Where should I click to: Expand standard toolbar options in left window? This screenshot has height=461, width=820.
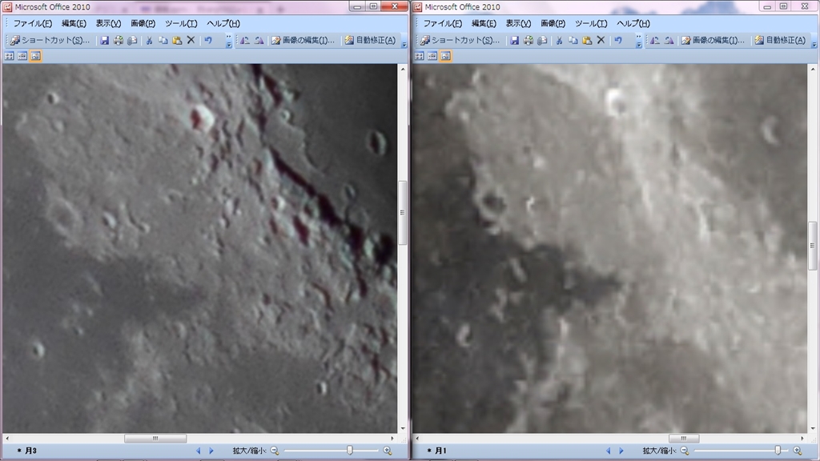[x=228, y=41]
